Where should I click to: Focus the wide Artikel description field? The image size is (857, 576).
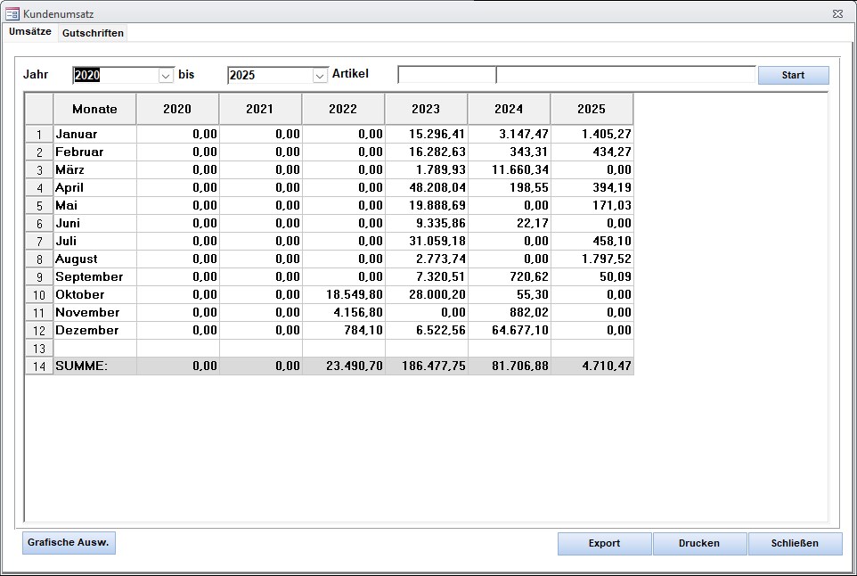pos(624,75)
